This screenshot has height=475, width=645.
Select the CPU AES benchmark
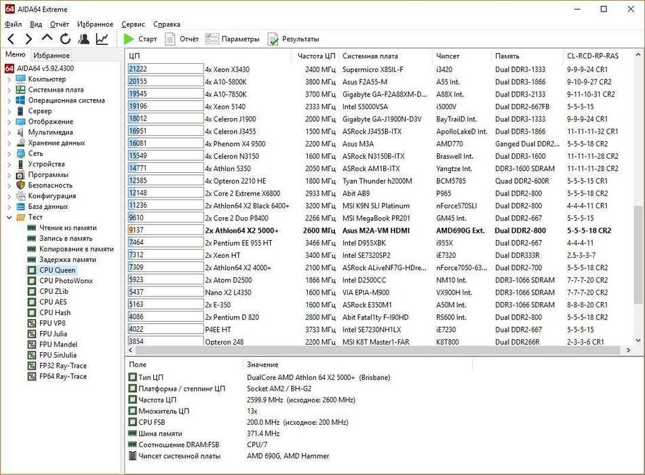coord(47,302)
